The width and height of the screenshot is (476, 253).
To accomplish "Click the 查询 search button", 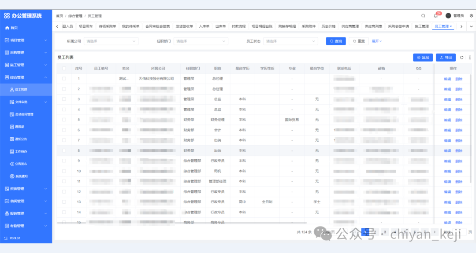I will (336, 41).
